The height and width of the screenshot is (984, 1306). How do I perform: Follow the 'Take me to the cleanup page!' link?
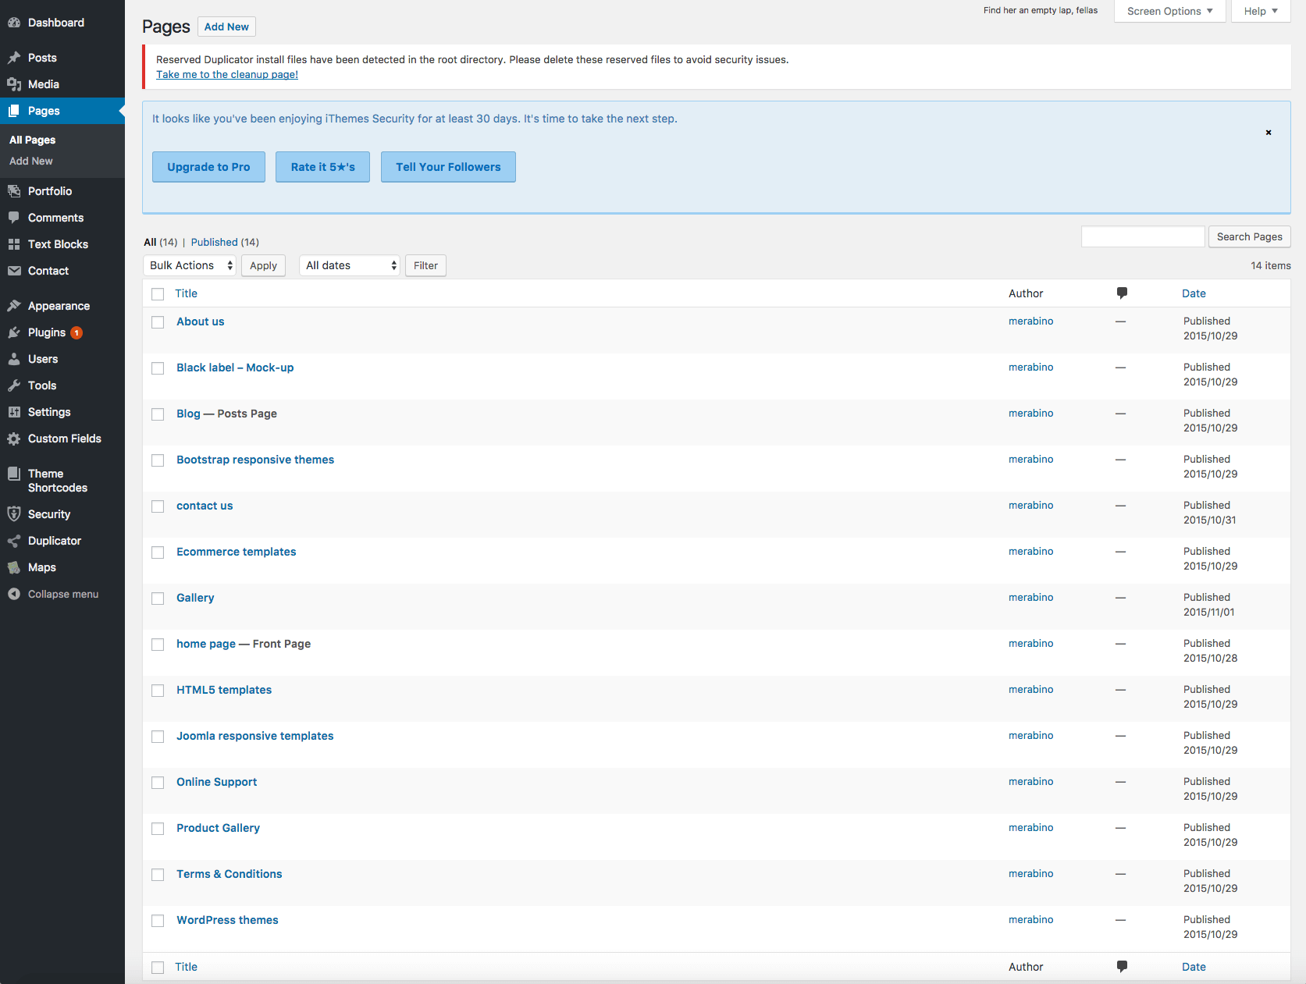[227, 74]
